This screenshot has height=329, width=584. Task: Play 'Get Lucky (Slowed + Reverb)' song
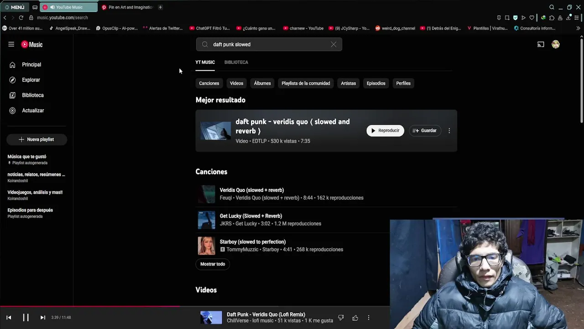251,216
